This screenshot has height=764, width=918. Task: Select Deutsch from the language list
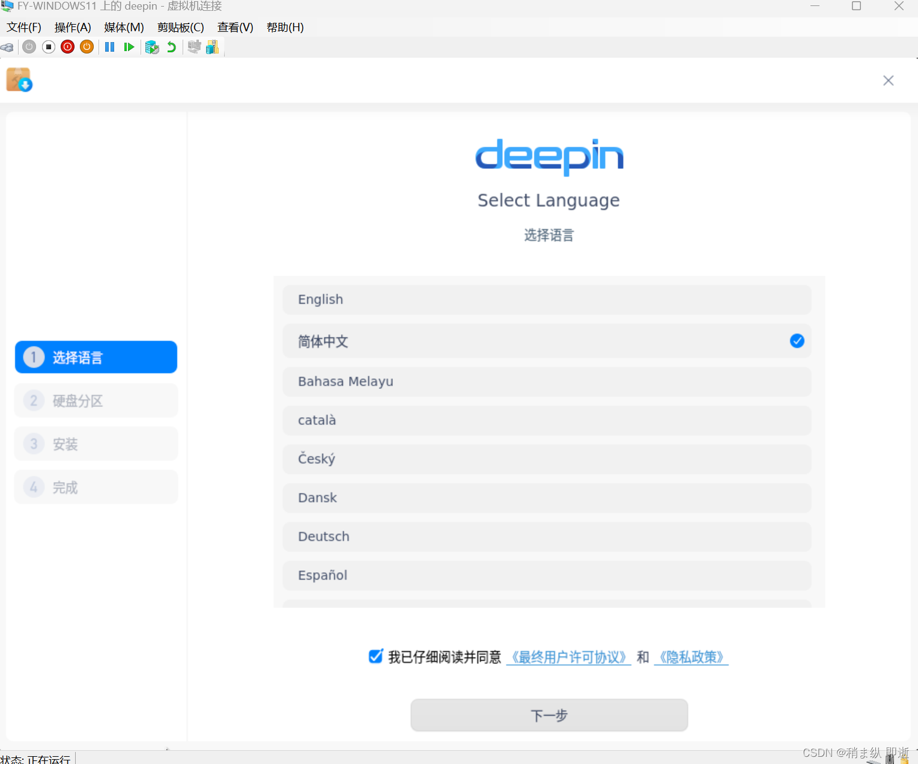[x=547, y=536]
